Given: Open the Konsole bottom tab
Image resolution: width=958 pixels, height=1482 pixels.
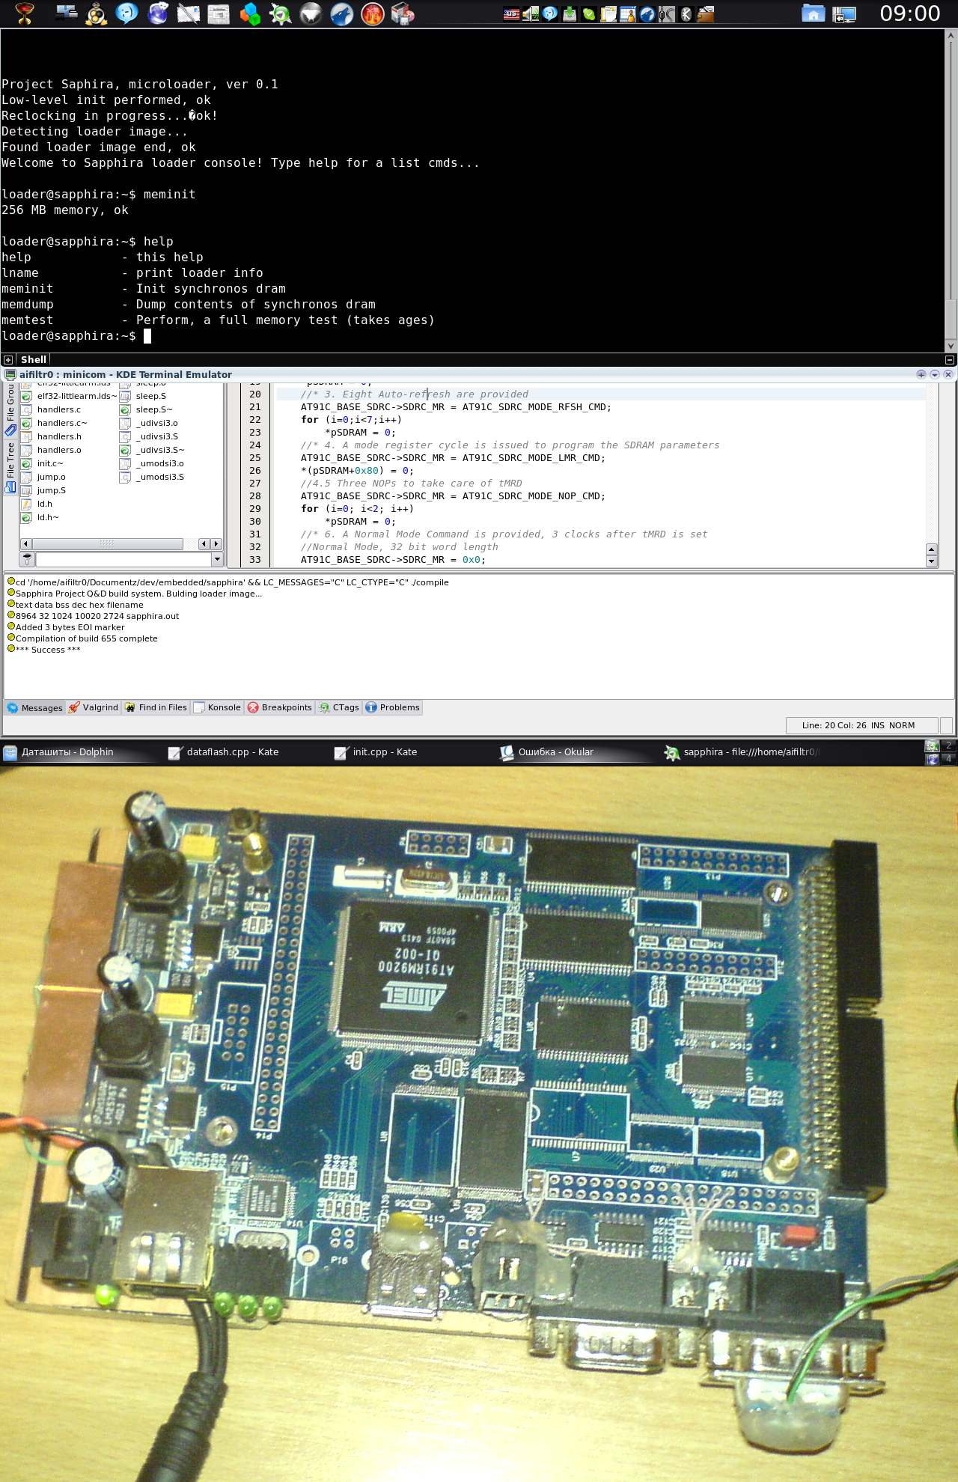Looking at the screenshot, I should click(x=217, y=707).
